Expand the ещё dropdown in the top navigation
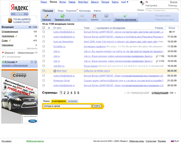The height and width of the screenshot is (147, 181). click(125, 2)
